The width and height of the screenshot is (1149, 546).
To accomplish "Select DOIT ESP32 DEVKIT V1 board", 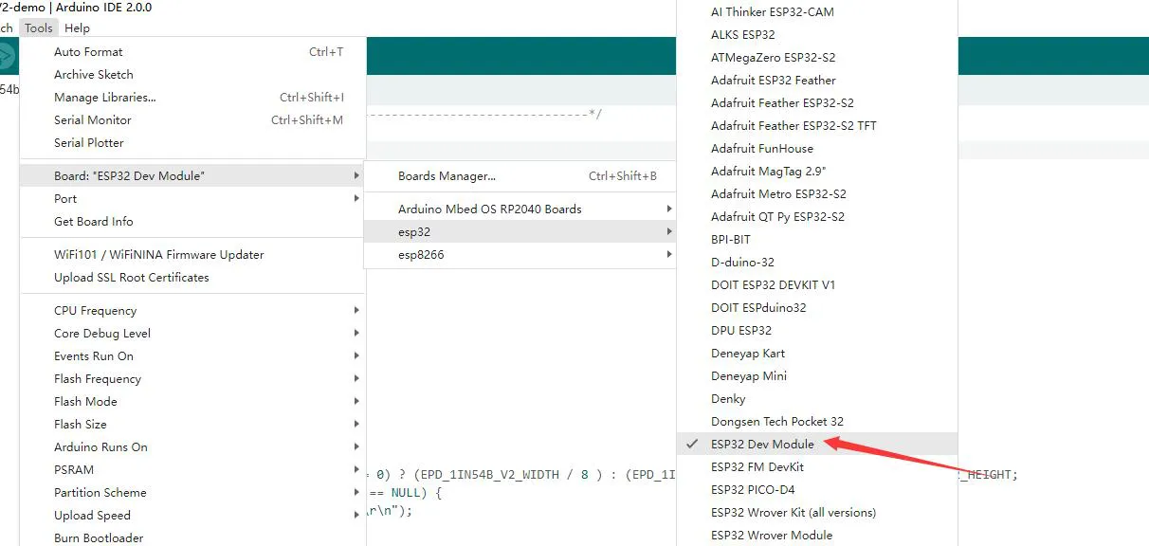I will point(817,285).
